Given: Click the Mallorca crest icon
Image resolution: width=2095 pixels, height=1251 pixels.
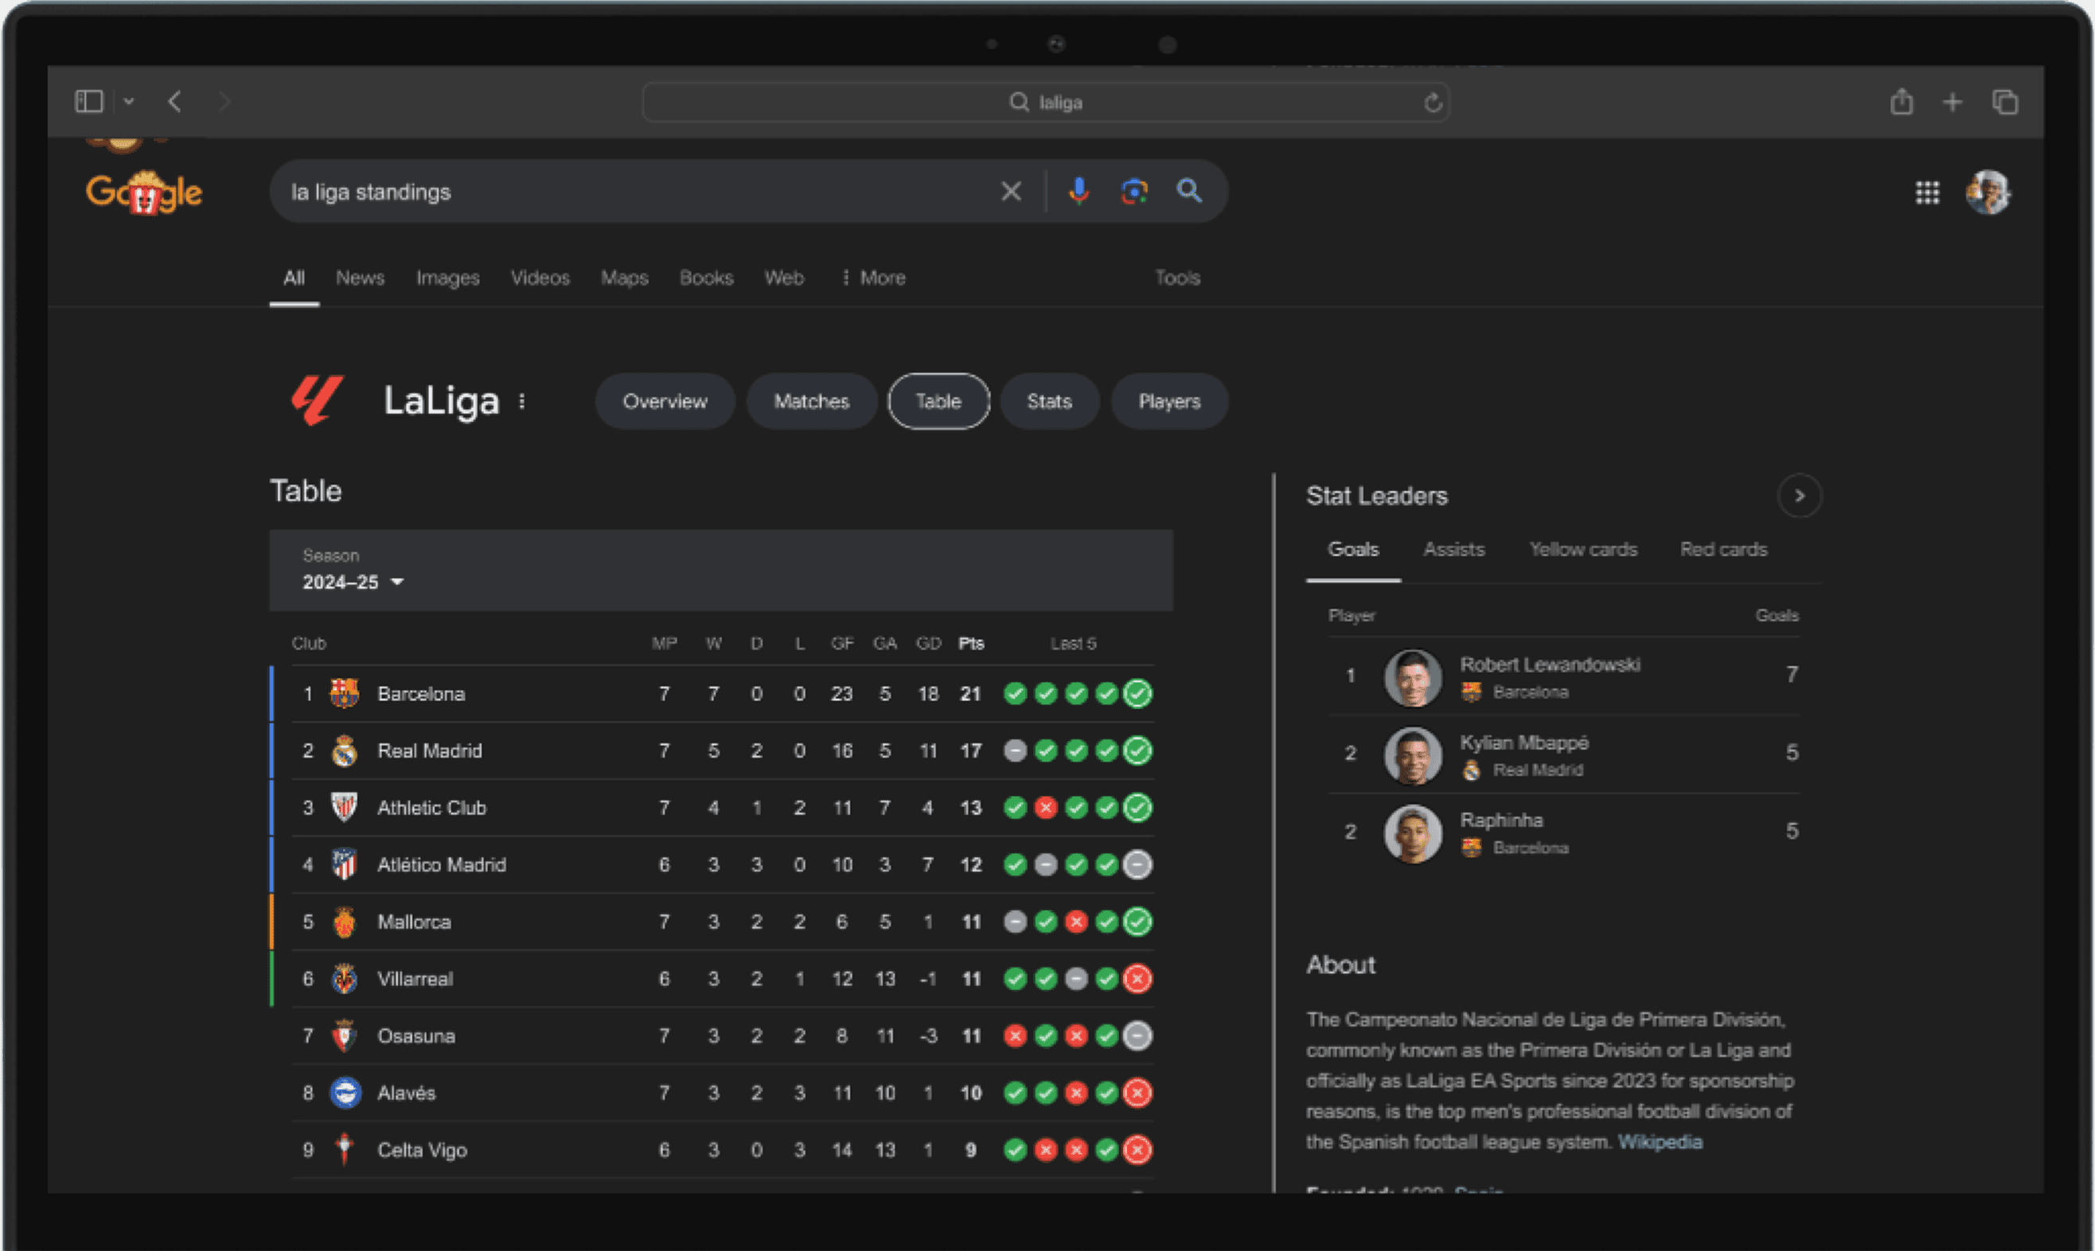Looking at the screenshot, I should (x=344, y=922).
